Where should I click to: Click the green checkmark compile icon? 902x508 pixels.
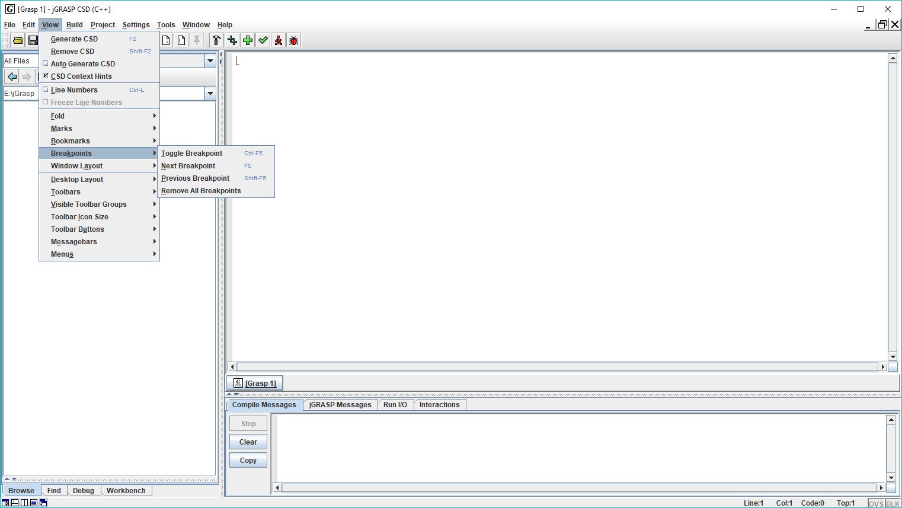click(263, 40)
